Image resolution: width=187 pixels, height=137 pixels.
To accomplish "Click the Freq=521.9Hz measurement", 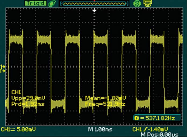I will pyautogui.click(x=105, y=104).
